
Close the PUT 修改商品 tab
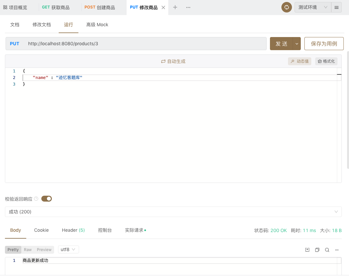coord(163,7)
